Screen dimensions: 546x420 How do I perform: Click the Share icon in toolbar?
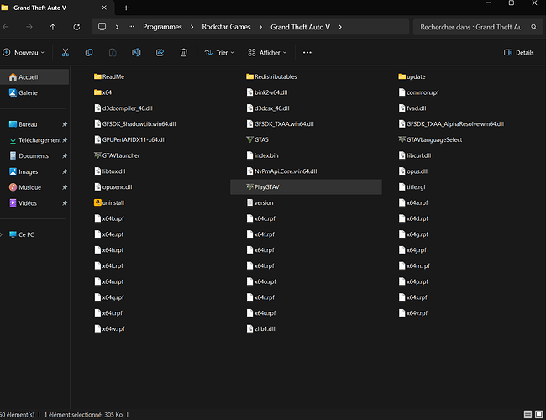[160, 53]
